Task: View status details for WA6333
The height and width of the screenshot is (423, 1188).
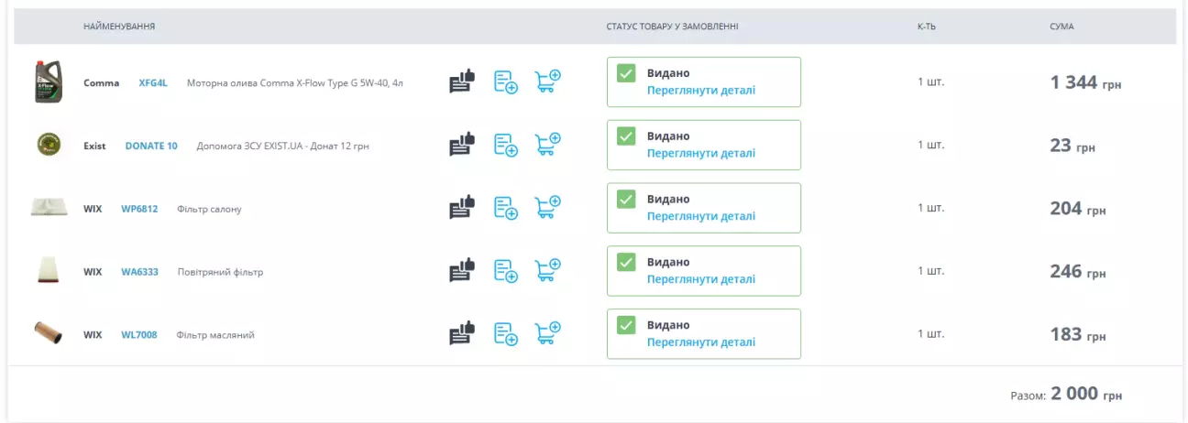Action: click(701, 280)
